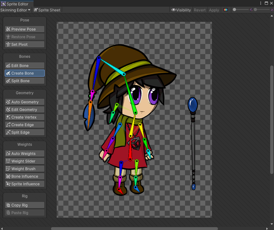The image size is (274, 230).
Task: Choose the Split Bone tool
Action: (x=25, y=81)
